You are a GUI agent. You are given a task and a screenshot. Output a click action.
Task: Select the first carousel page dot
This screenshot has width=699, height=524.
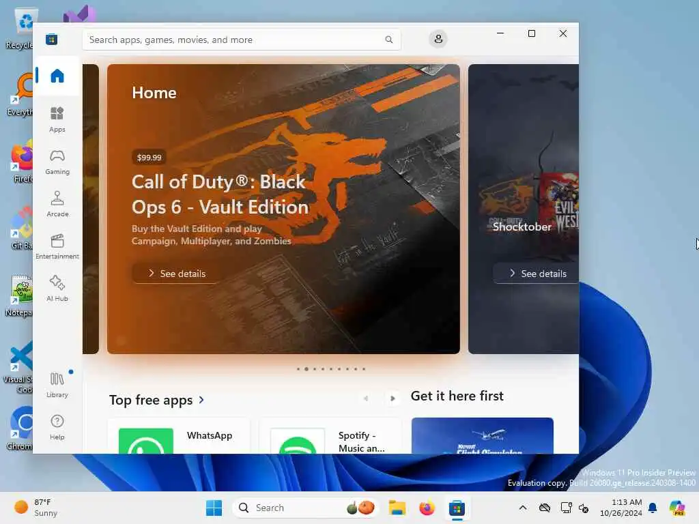[298, 369]
